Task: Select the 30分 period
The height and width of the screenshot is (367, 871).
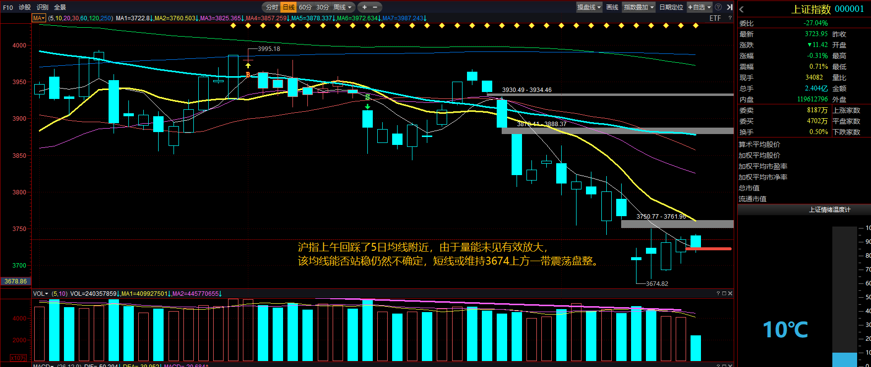Action: click(322, 7)
